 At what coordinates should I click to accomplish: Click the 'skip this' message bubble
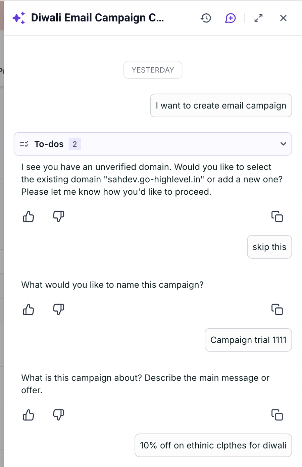pos(269,247)
